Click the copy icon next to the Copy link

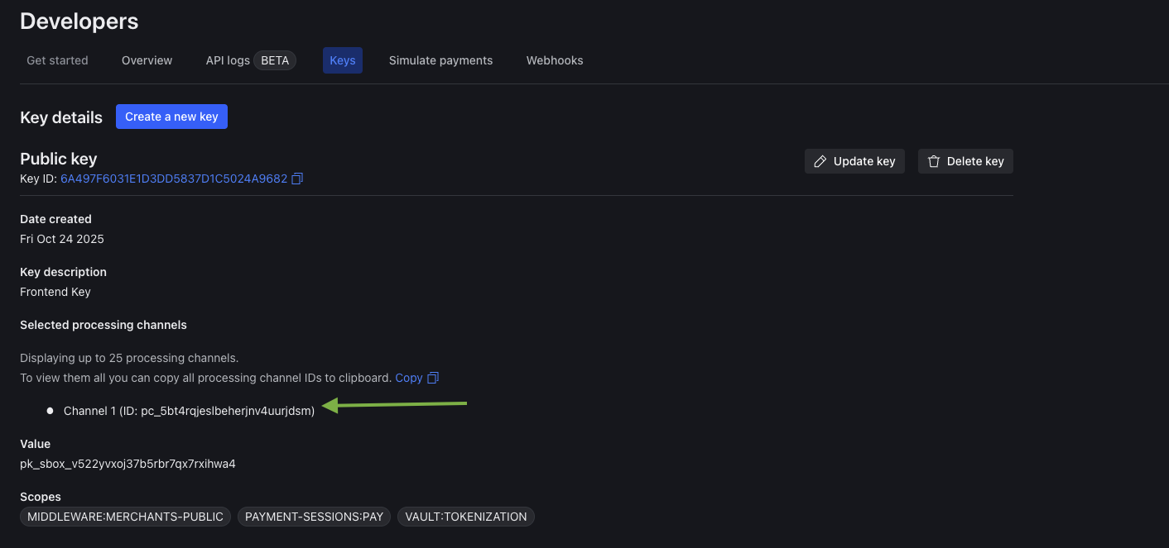(432, 378)
